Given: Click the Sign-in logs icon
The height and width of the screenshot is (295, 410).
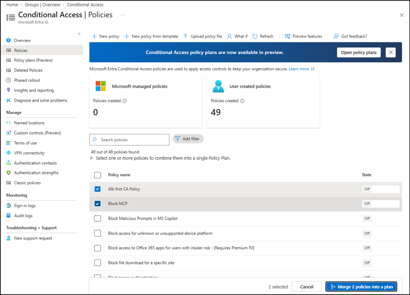Looking at the screenshot, I should (x=8, y=206).
